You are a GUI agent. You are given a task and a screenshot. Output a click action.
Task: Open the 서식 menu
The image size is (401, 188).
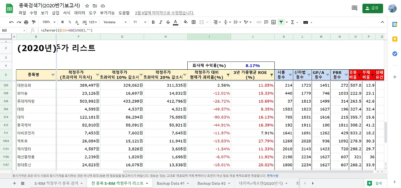click(x=67, y=13)
